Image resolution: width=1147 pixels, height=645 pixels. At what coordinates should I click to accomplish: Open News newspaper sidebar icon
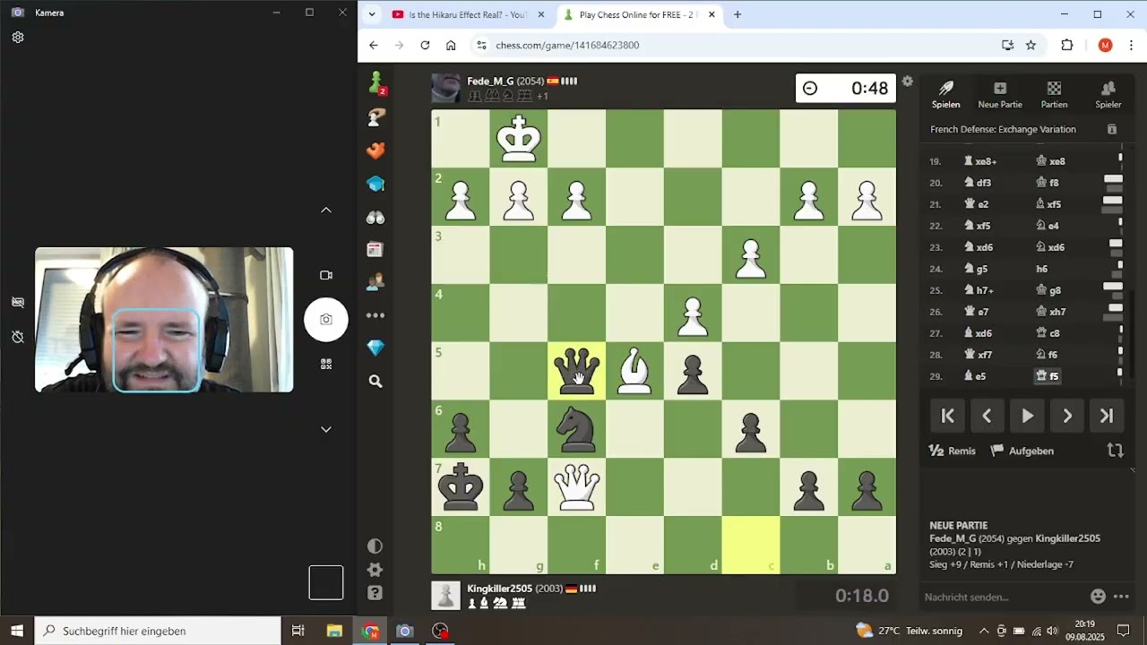point(375,249)
